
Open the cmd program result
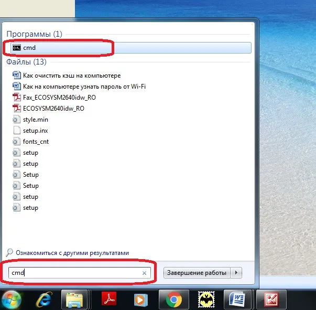coord(30,48)
